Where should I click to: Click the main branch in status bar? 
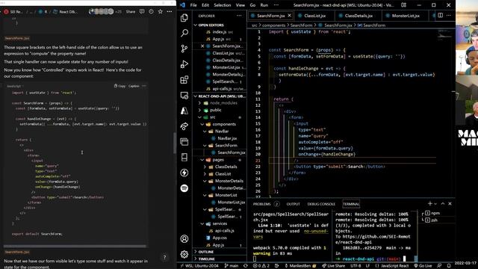coord(232,266)
